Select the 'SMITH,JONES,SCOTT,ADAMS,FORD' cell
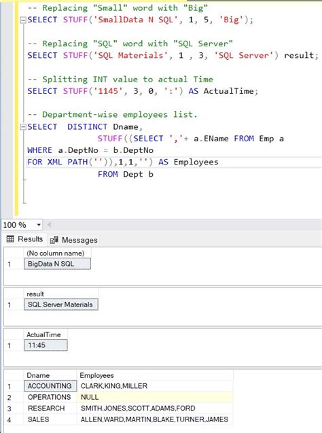Viewport: 322px width, 433px height. tap(155, 408)
